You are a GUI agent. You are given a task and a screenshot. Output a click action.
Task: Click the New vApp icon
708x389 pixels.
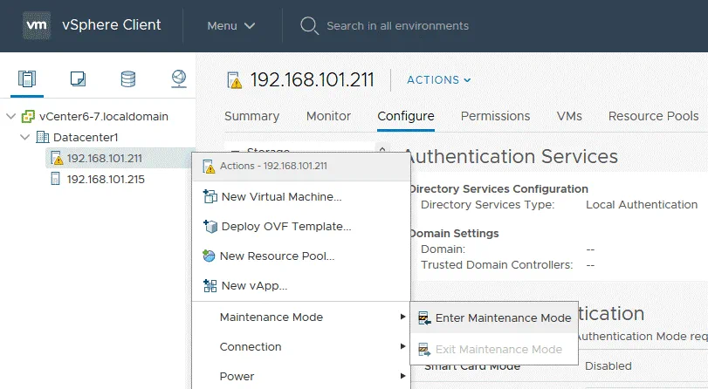210,285
